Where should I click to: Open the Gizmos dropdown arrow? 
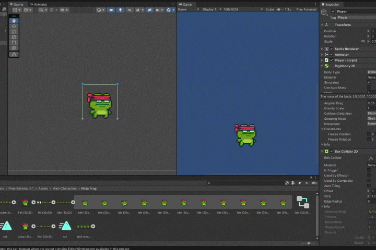[173, 10]
